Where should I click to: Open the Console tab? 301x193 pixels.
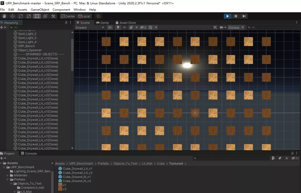tap(29, 153)
